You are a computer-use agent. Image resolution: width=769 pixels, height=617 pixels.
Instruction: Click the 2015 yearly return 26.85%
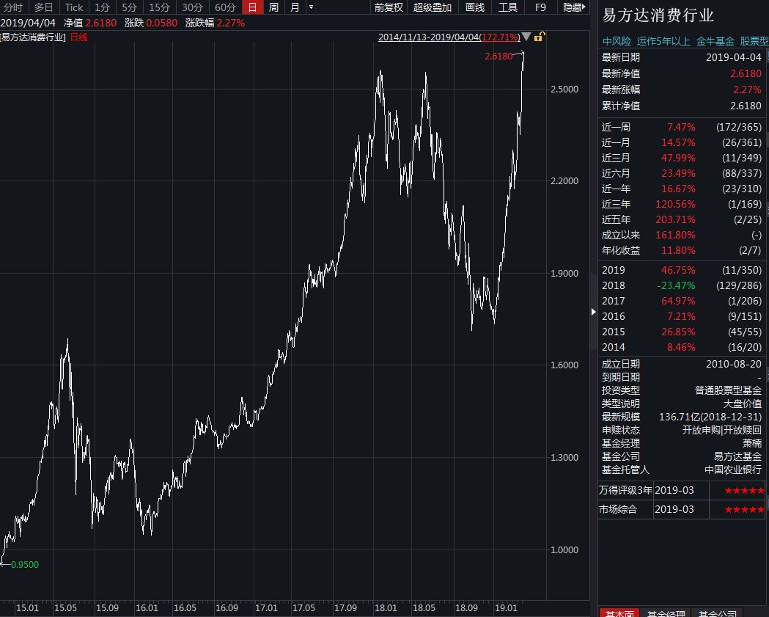point(678,332)
